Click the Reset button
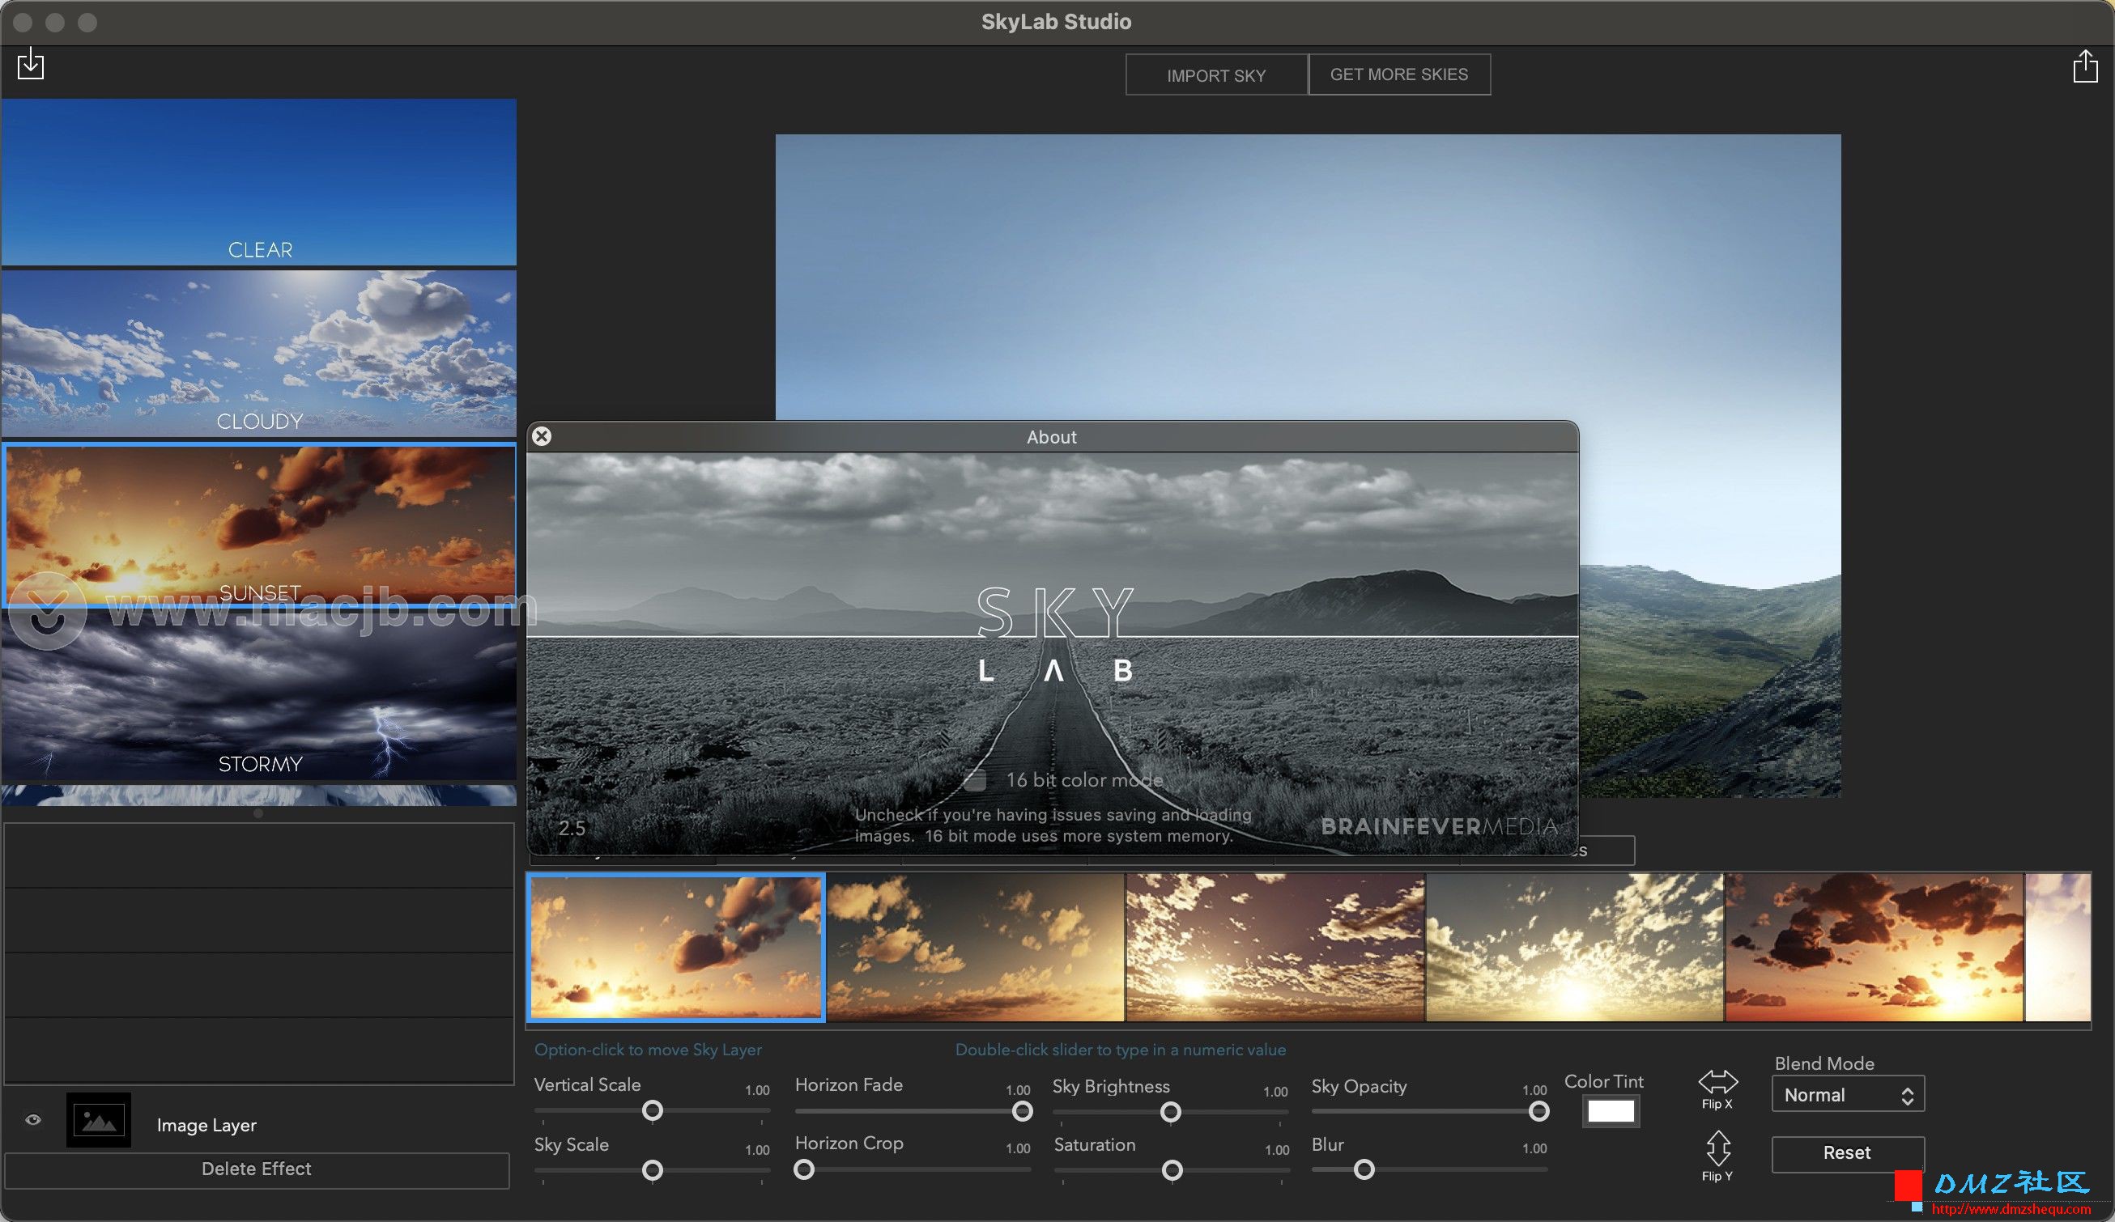Image resolution: width=2115 pixels, height=1222 pixels. coord(1847,1153)
